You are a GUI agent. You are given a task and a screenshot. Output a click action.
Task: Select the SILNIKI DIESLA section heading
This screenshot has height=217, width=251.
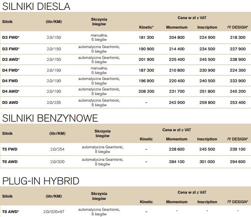(x=36, y=6)
